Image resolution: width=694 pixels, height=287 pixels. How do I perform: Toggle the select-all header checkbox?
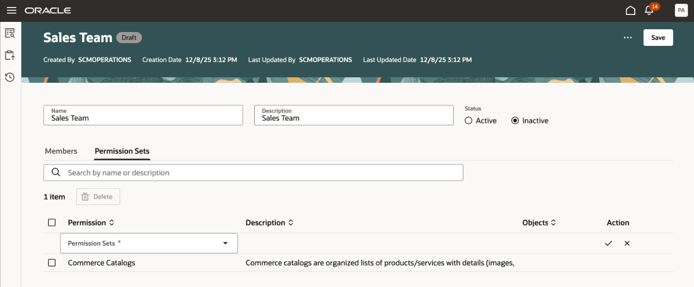(x=52, y=222)
